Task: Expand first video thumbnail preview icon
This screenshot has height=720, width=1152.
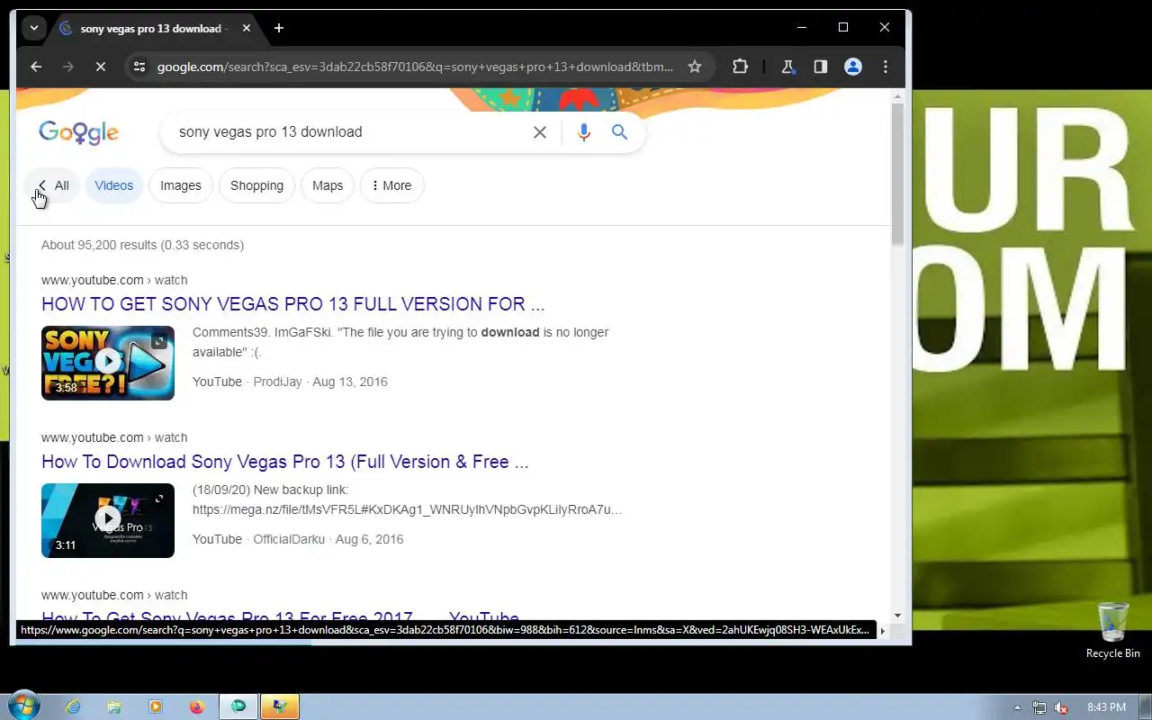Action: pyautogui.click(x=159, y=341)
